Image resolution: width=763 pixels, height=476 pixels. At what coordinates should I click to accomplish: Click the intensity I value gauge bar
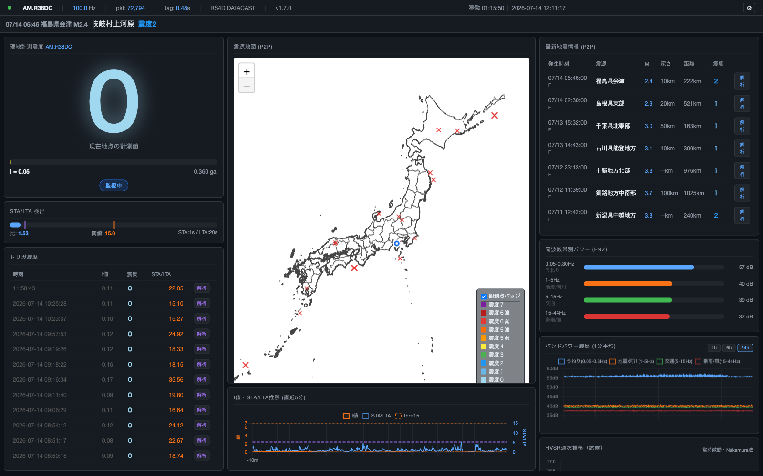(113, 162)
